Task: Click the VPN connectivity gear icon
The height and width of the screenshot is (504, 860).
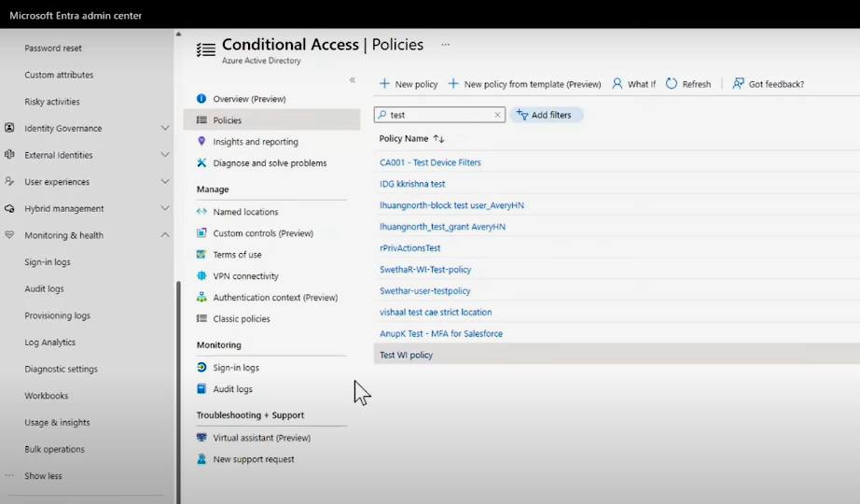Action: pyautogui.click(x=201, y=275)
